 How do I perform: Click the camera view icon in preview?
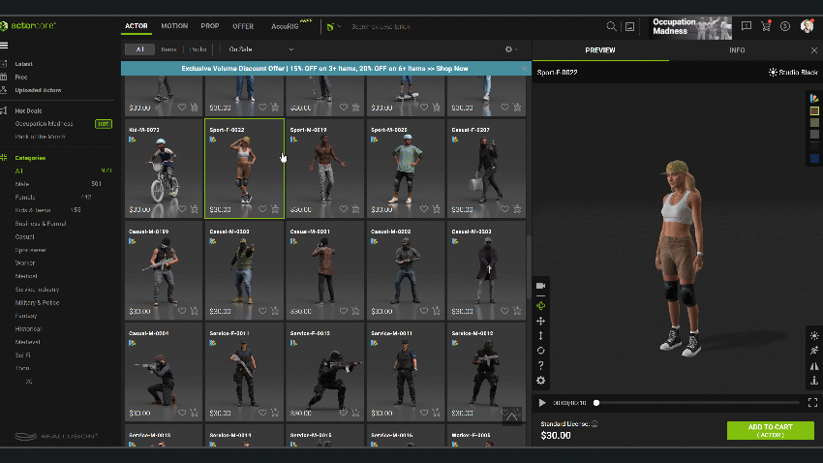coord(540,286)
